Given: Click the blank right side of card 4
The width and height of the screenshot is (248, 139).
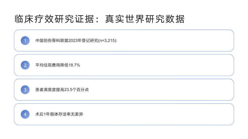Looking at the screenshot, I should pos(181,114).
